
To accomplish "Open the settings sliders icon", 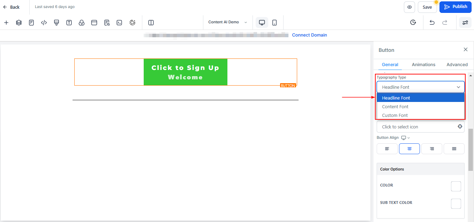I will pos(465,23).
